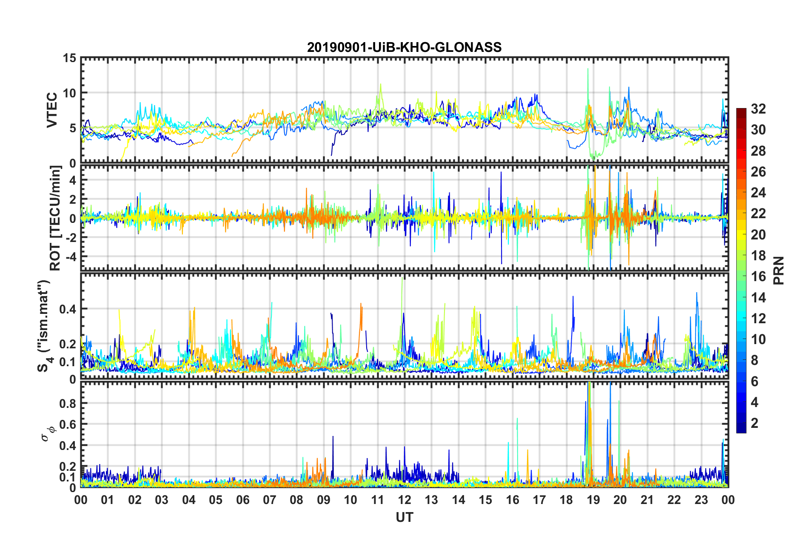This screenshot has height=541, width=809.
Task: Click colorbar tick label 14
Action: coord(758,298)
